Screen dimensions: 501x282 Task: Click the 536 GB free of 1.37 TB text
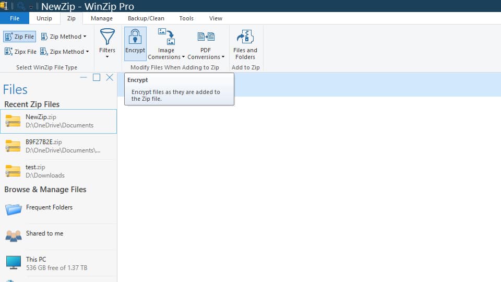point(56,267)
